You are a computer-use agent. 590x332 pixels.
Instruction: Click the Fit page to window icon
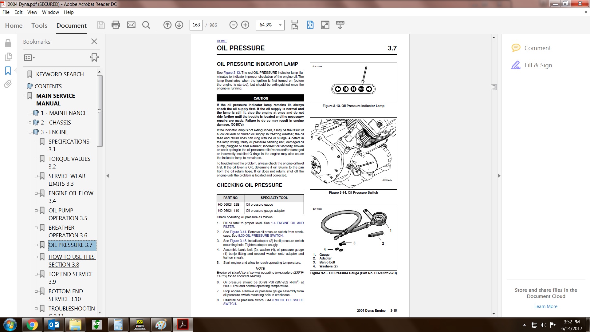pyautogui.click(x=310, y=25)
